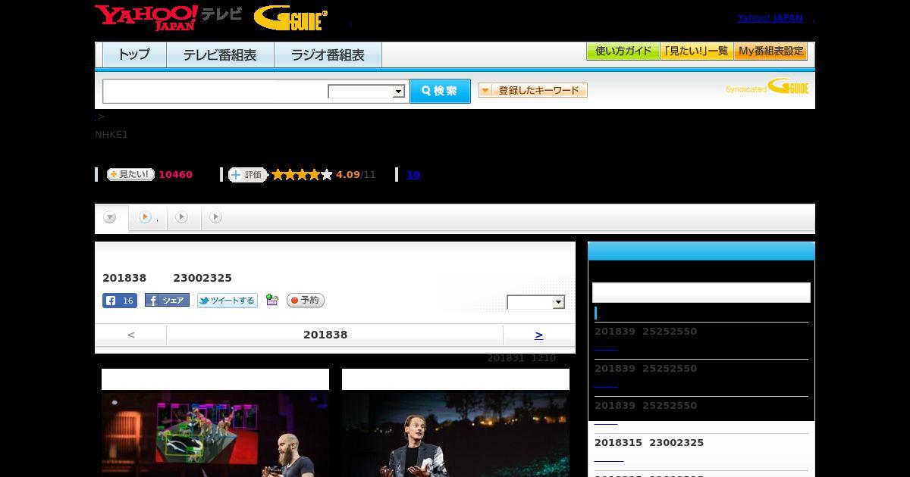The width and height of the screenshot is (910, 477).
Task: Open the underlined 10 link
Action: click(413, 175)
